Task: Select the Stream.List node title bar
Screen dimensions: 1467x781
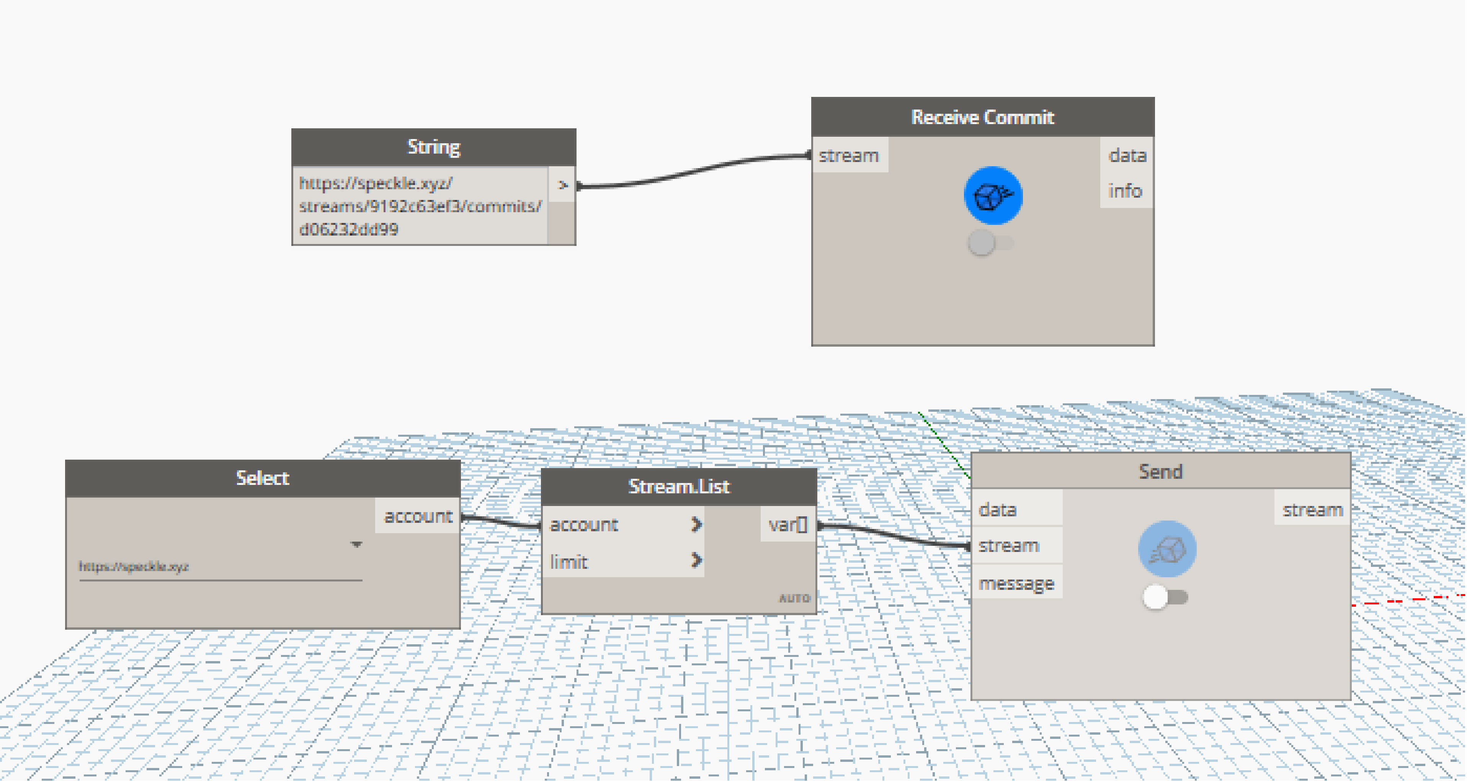Action: click(678, 486)
